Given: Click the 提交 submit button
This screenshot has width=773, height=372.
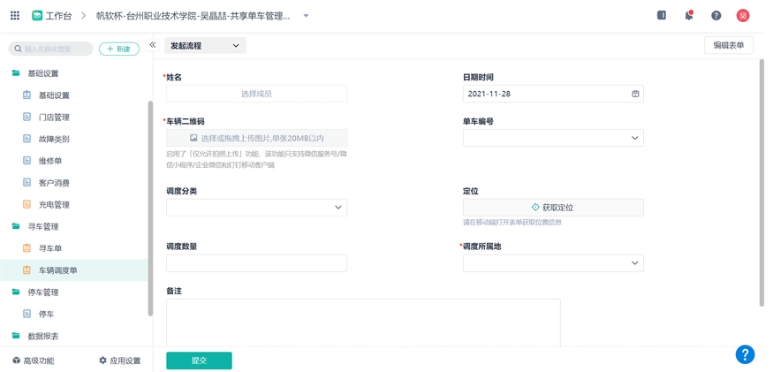Looking at the screenshot, I should click(199, 361).
